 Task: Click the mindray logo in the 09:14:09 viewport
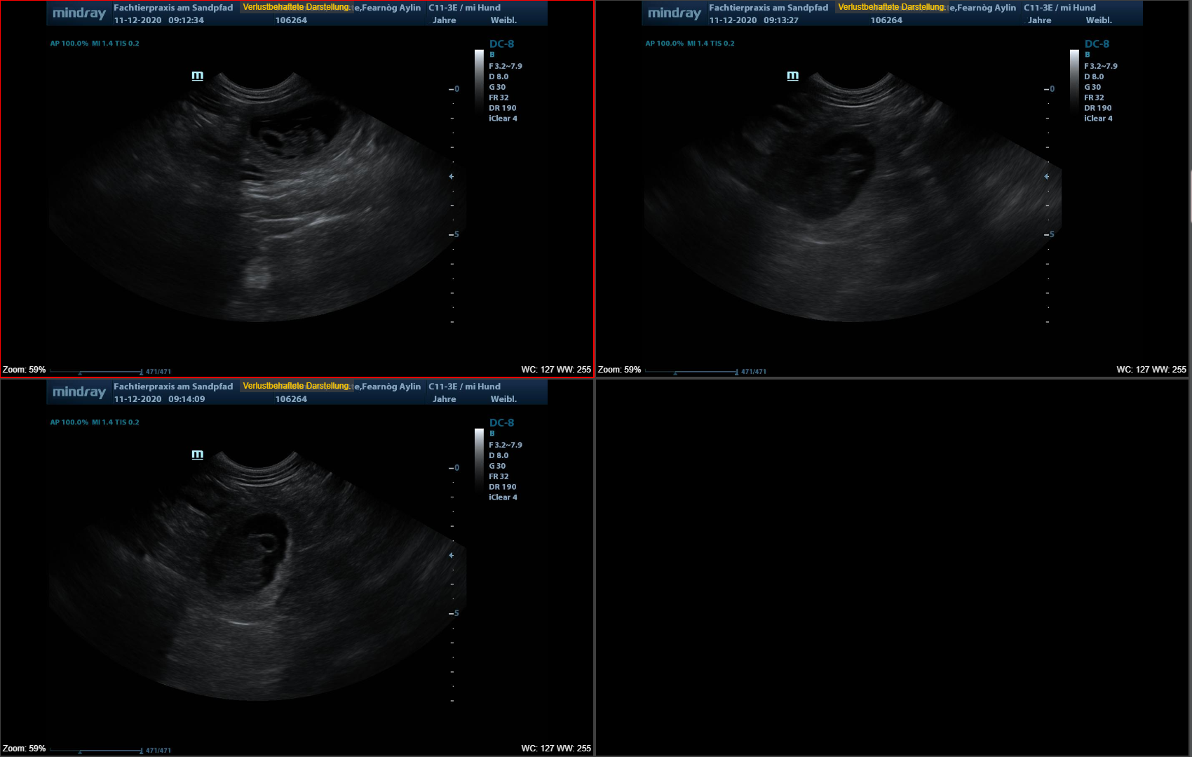point(79,392)
